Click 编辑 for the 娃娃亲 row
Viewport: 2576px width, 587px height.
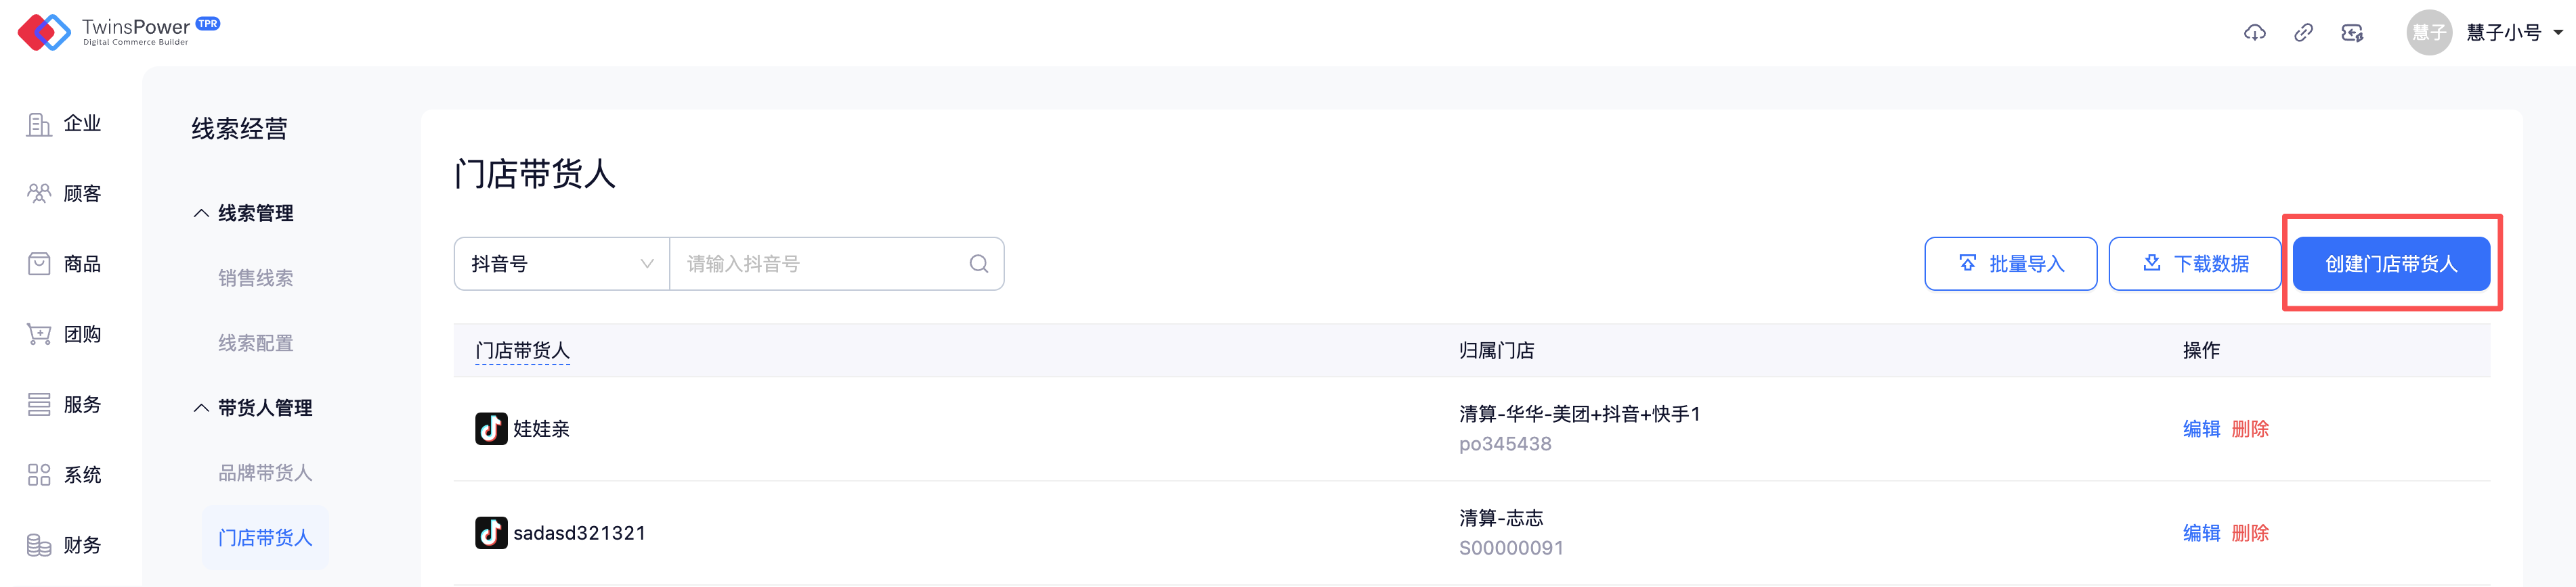point(2200,428)
